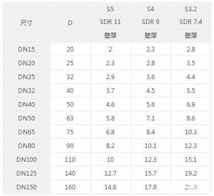The height and width of the screenshot is (196, 214).
Task: Select the 7.1 cell in DN50 row
Action: click(x=150, y=118)
